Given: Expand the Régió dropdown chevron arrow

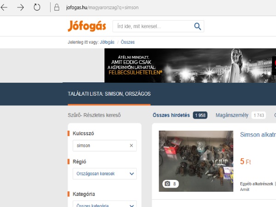Looking at the screenshot, I should 132,174.
